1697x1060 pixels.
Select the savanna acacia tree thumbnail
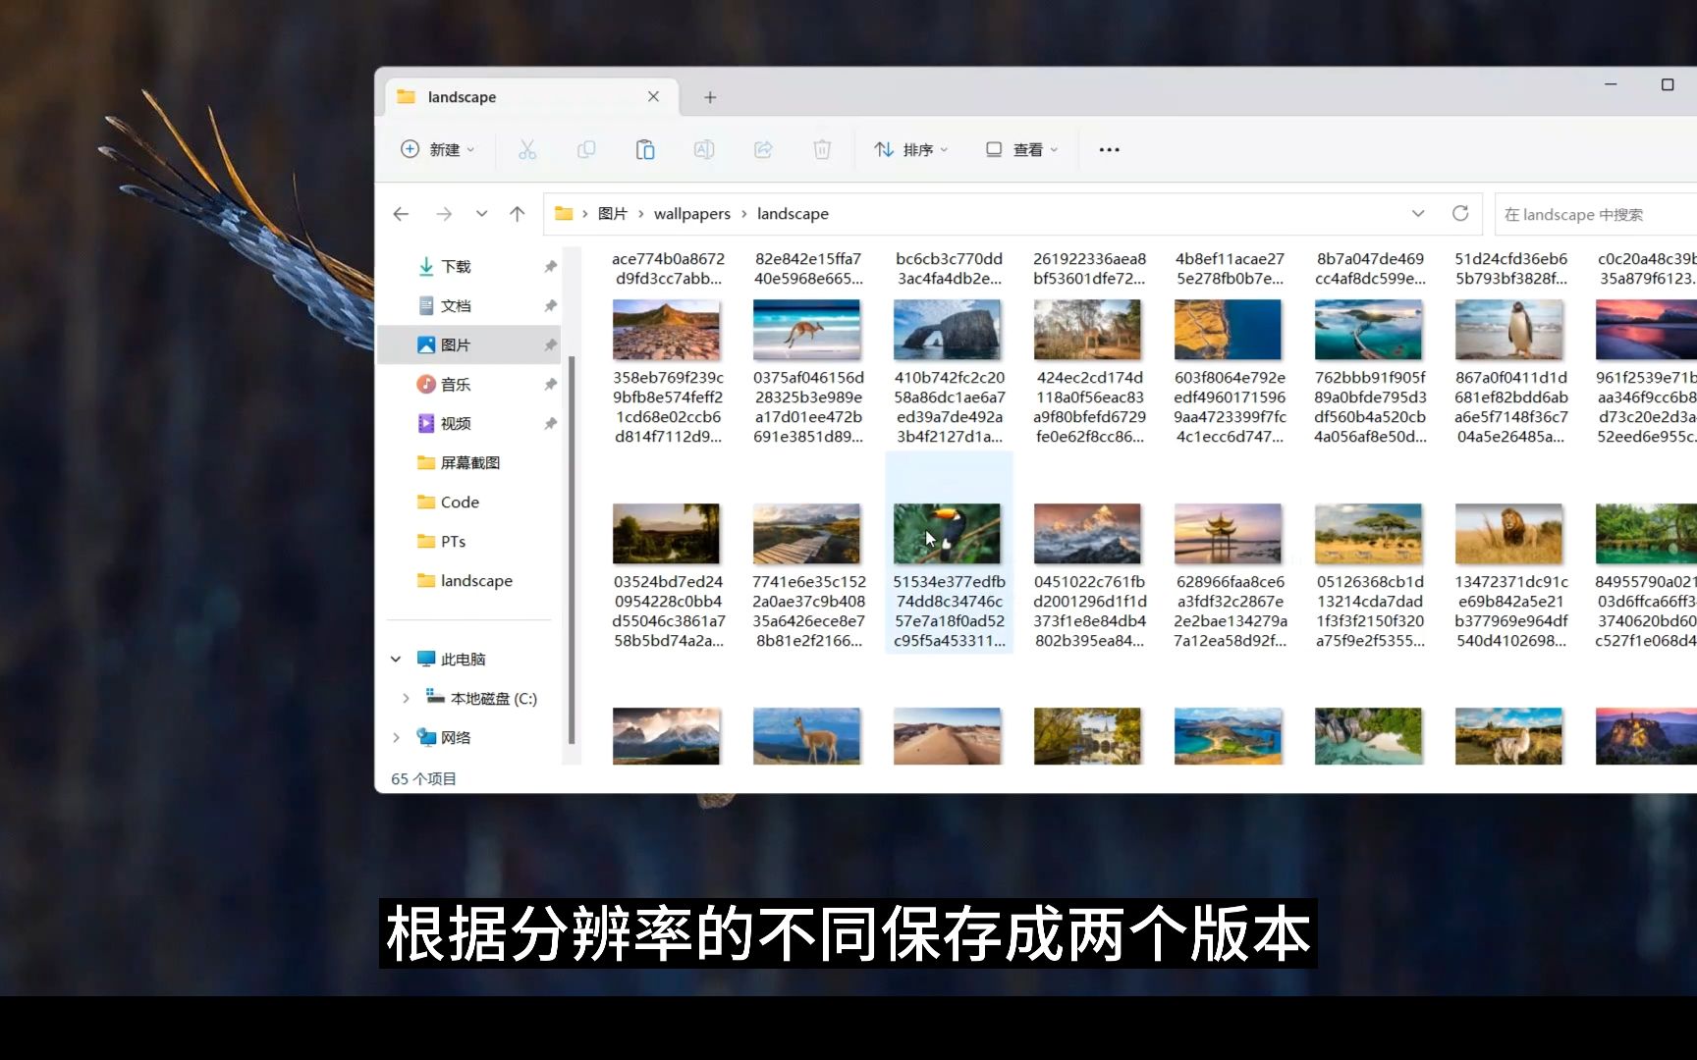point(1368,533)
